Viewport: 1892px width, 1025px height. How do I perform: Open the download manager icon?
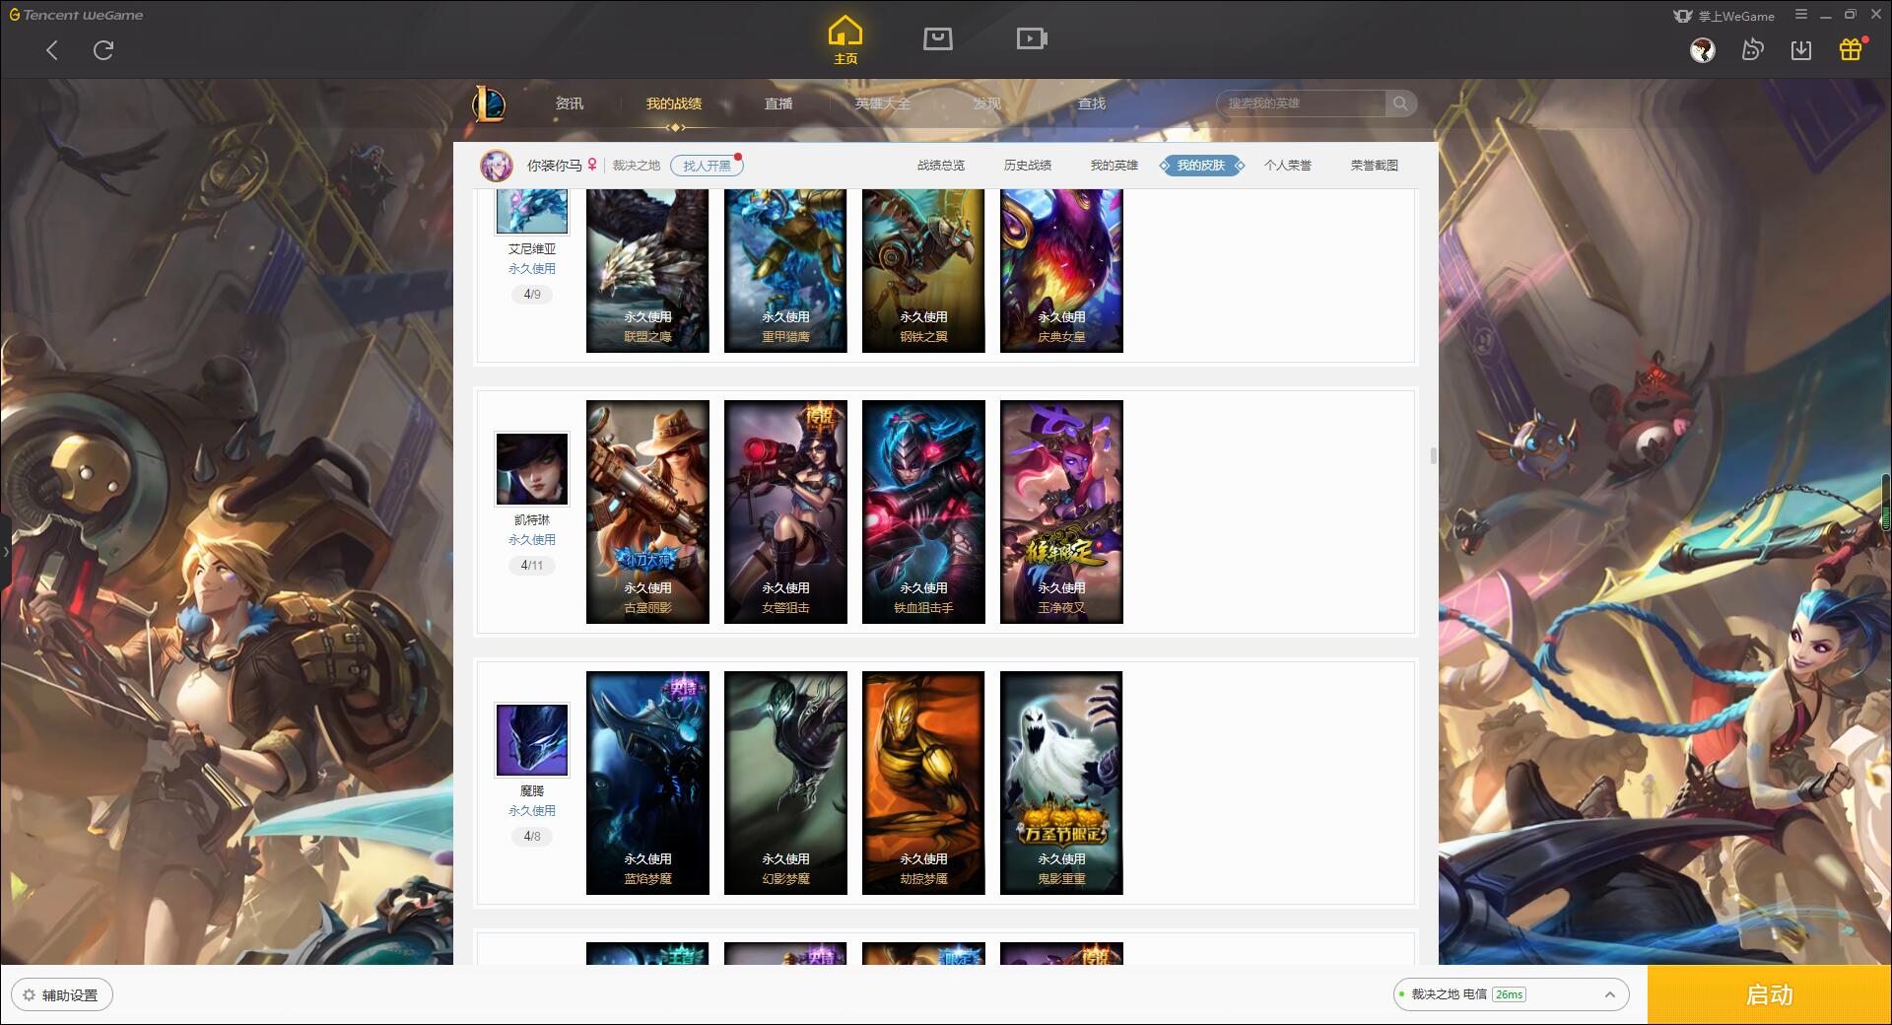(x=1801, y=49)
